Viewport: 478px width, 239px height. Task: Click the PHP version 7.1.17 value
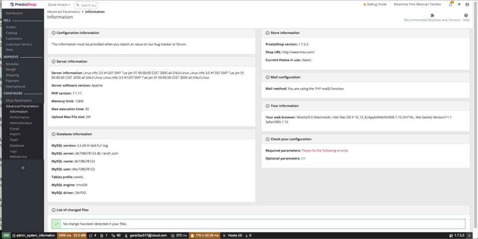77,93
